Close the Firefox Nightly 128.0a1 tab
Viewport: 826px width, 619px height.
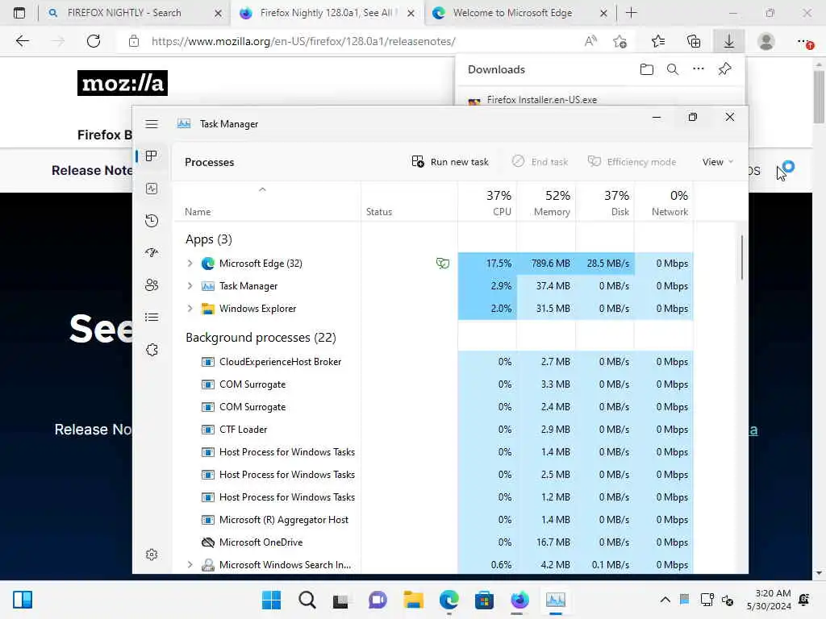[x=411, y=13]
